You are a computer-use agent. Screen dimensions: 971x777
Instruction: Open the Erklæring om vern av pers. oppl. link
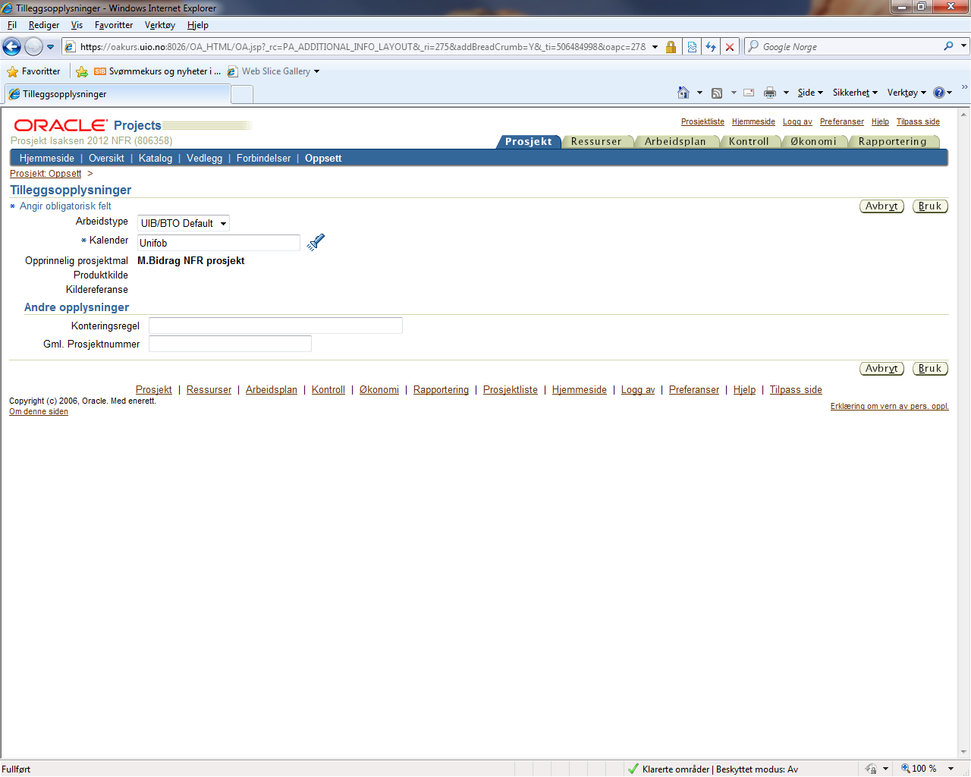(889, 406)
